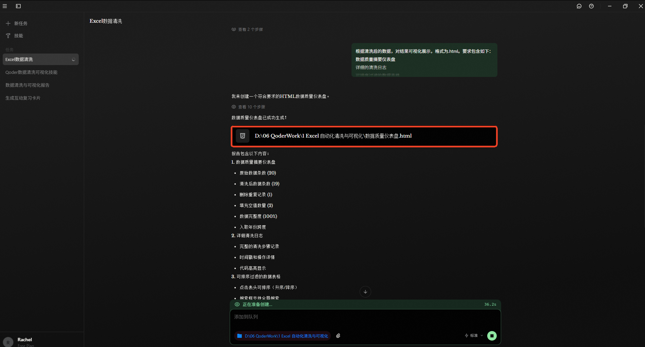This screenshot has height=347, width=645.
Task: Stop the running task with green button
Action: [x=492, y=336]
